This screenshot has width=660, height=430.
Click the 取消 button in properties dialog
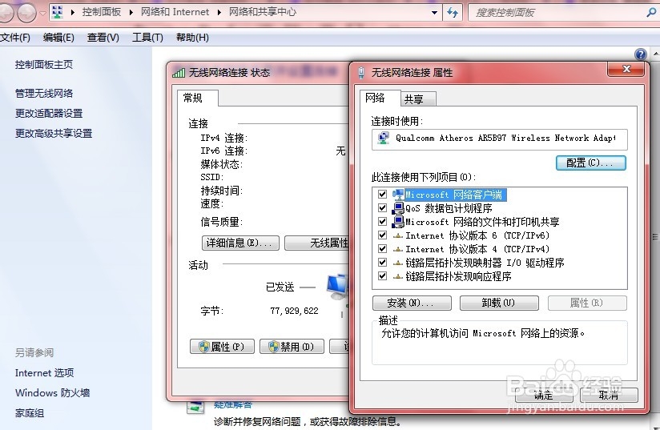(x=609, y=395)
